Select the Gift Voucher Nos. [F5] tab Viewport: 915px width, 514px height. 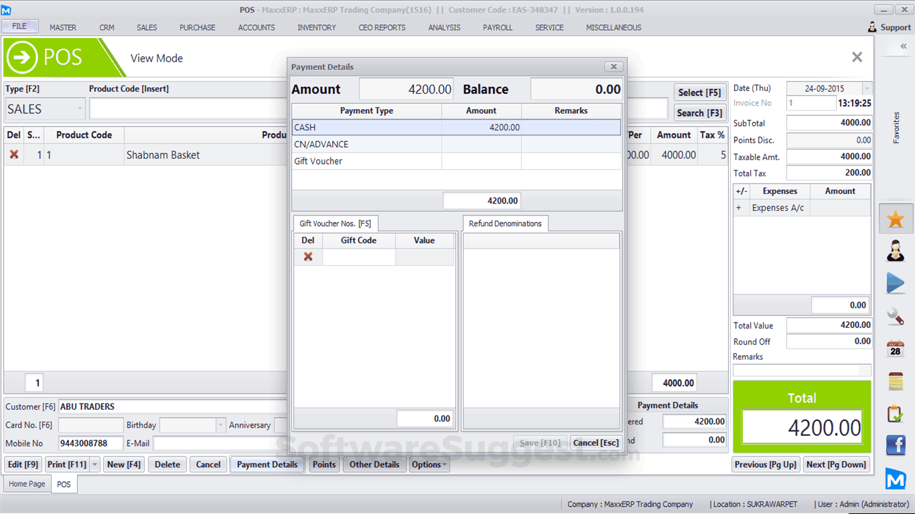click(x=335, y=223)
